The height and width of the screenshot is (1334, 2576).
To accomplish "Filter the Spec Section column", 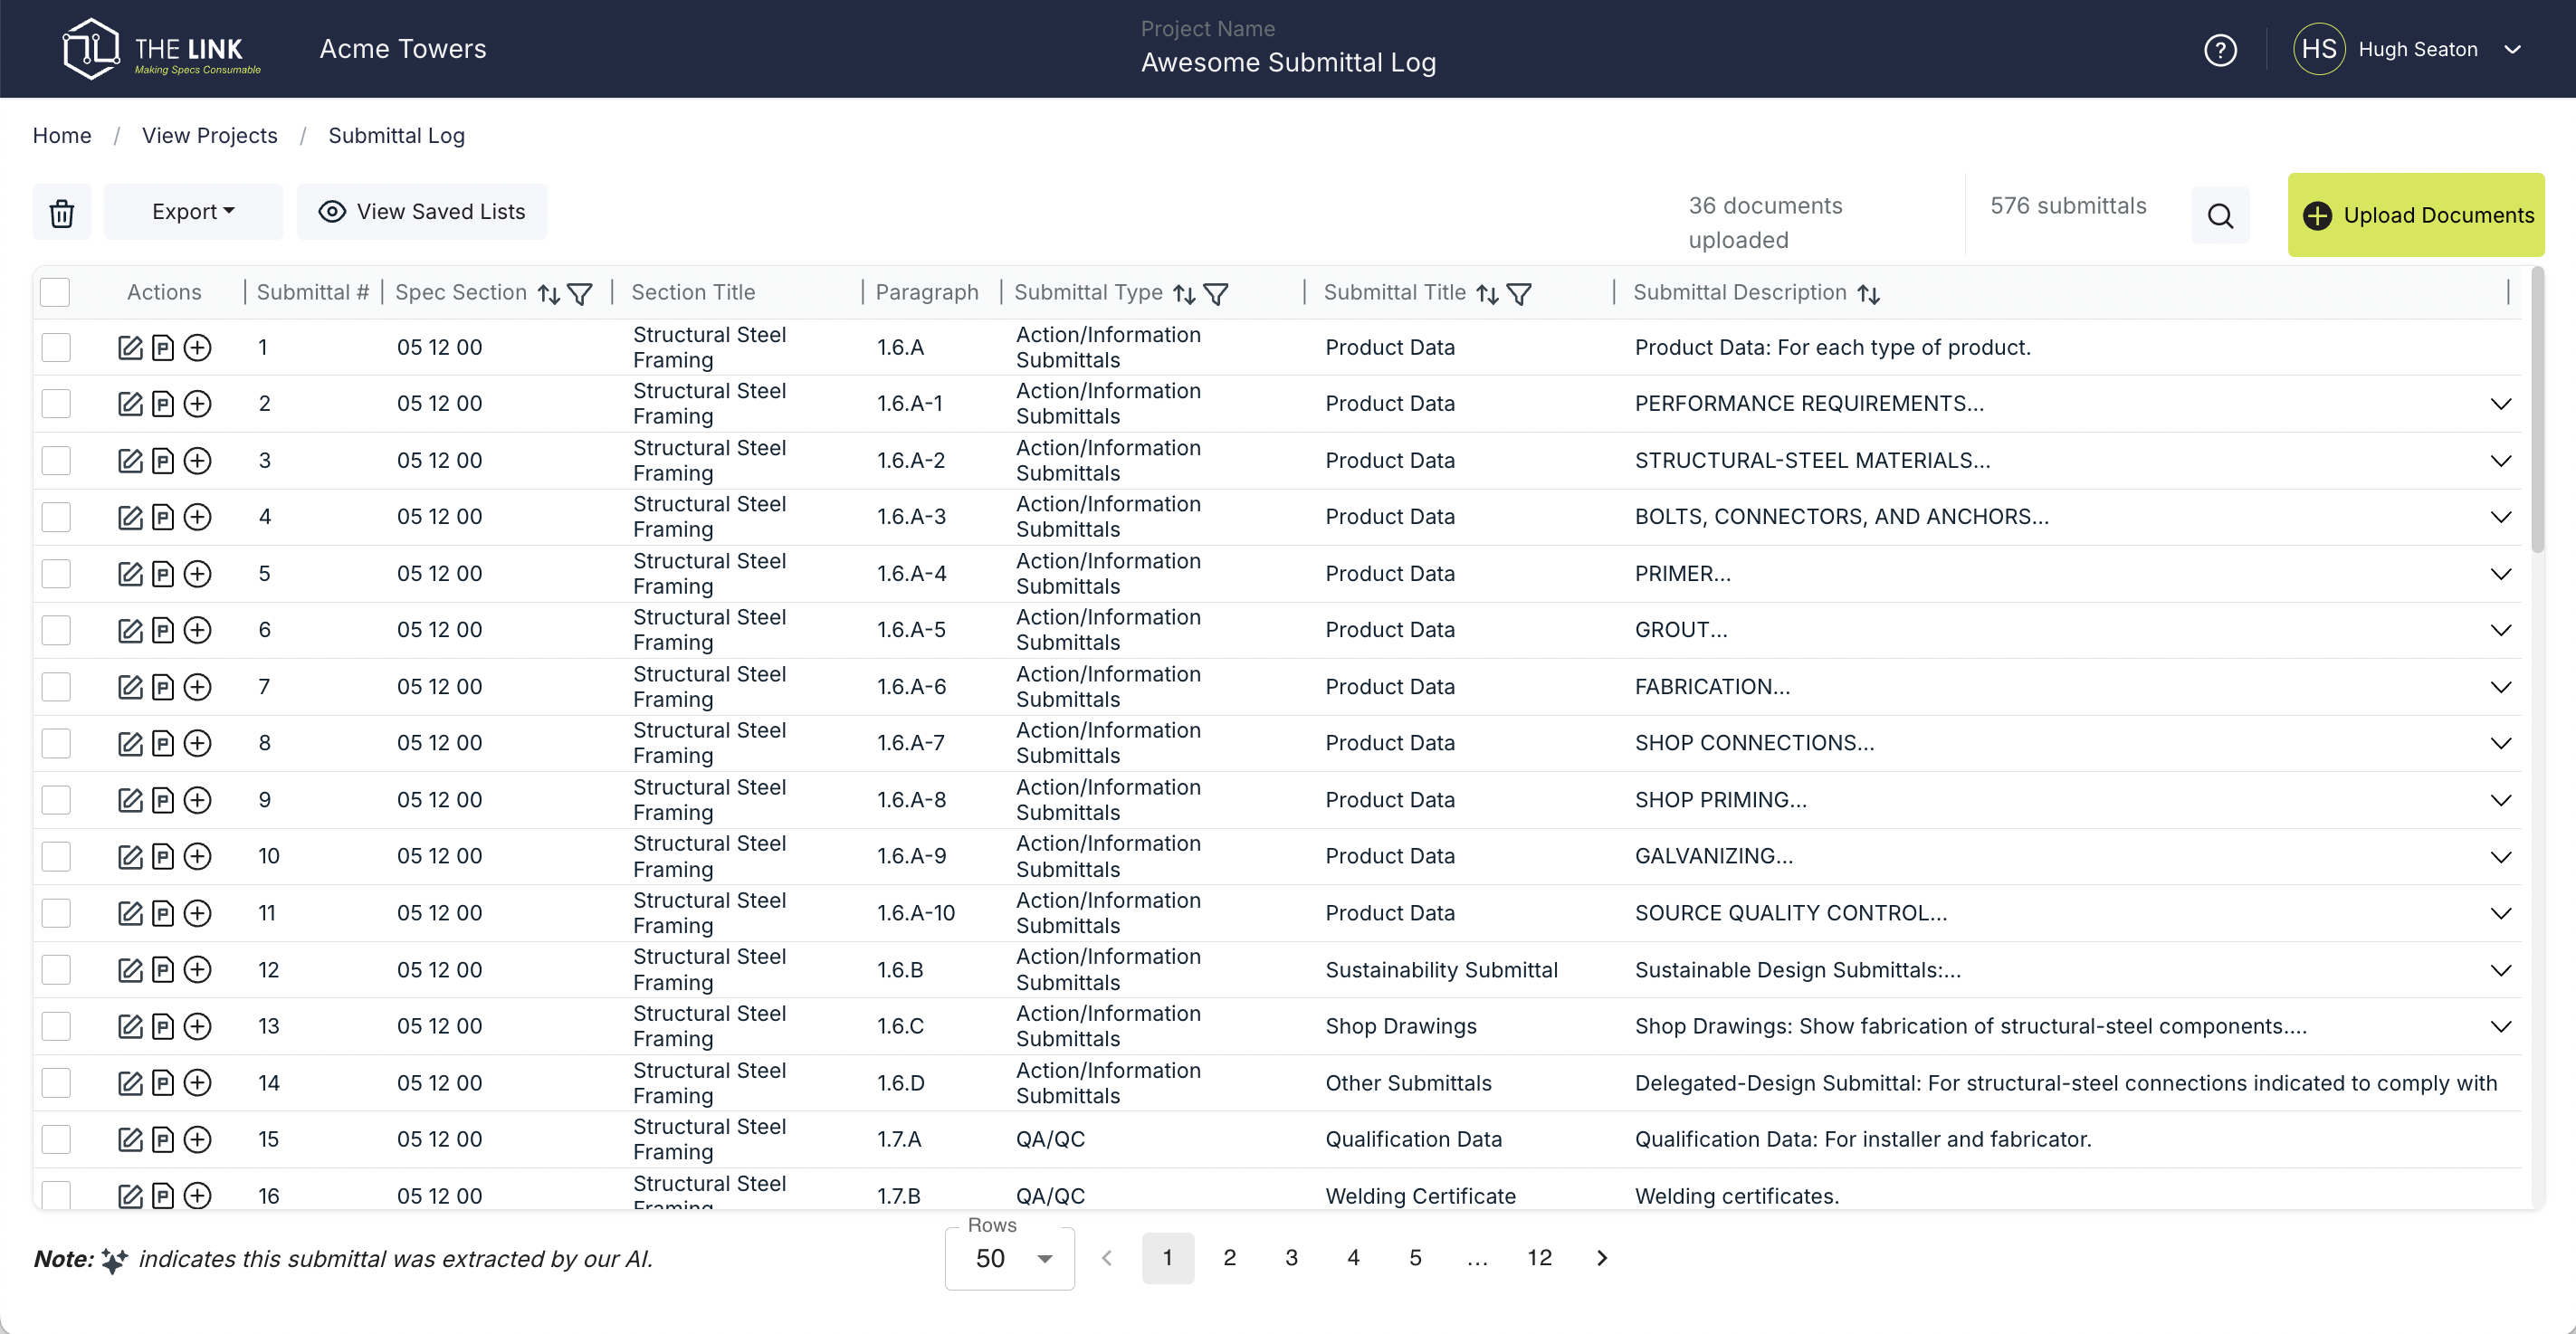I will 580,293.
